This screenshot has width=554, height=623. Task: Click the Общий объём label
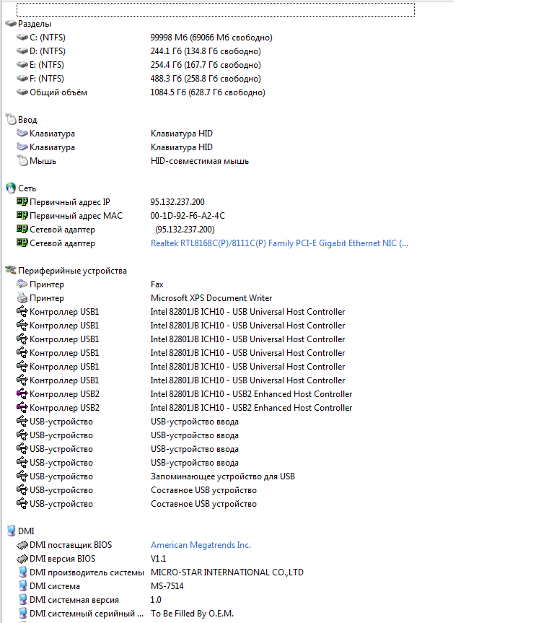(x=58, y=92)
